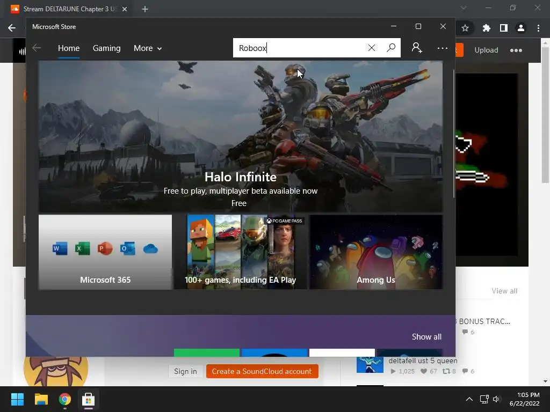Open the network tray icon
The image size is (550, 412).
[484, 399]
